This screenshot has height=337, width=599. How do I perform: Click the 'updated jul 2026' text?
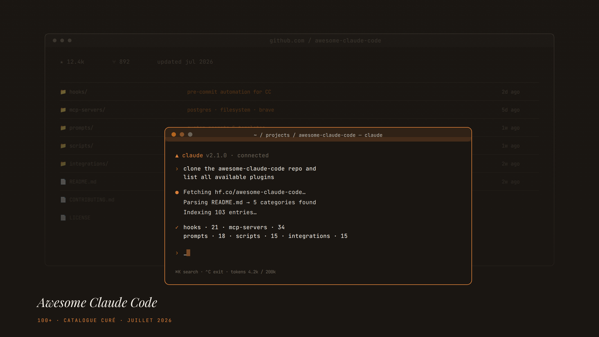185,62
